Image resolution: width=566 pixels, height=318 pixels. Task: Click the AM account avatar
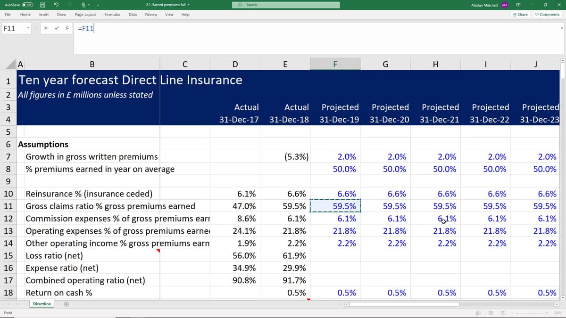[x=505, y=5]
